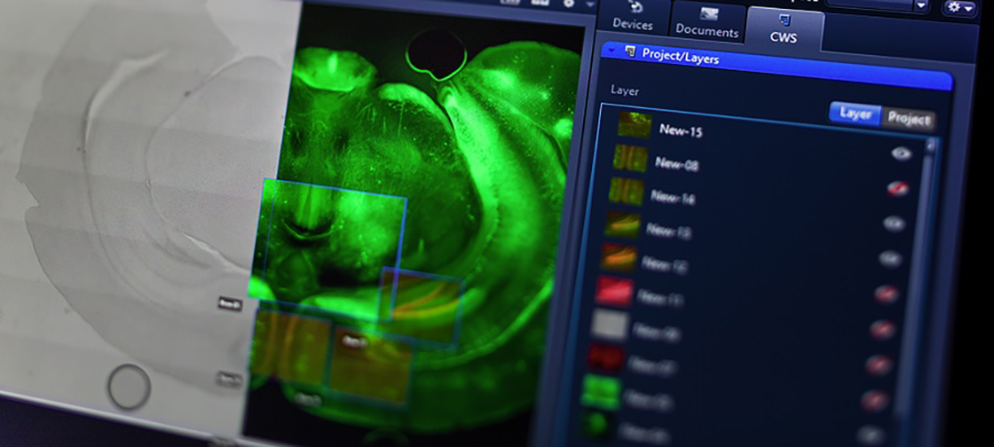Click the New-08 layer thumbnail
994x447 pixels.
tap(631, 159)
